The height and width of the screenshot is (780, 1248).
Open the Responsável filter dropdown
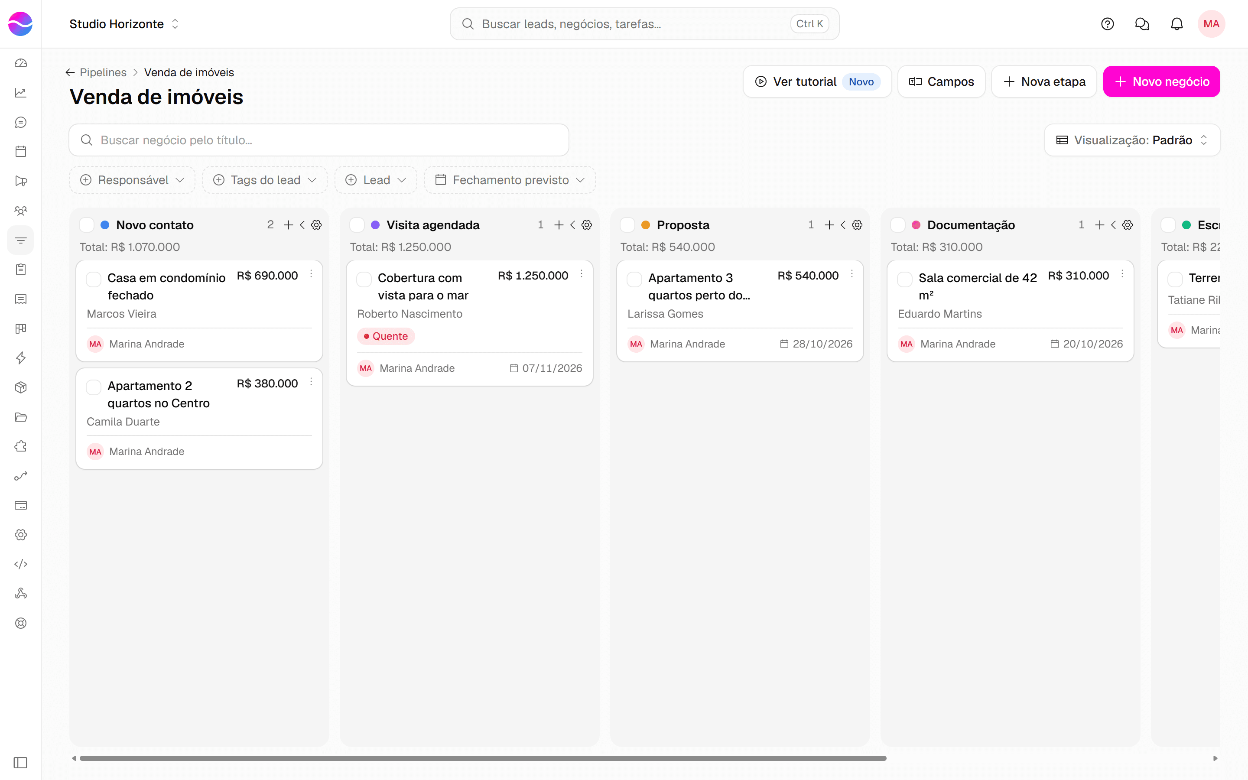[133, 180]
